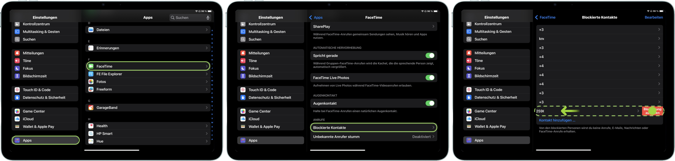
Task: Select the FE File Explorer icon
Action: 91,74
